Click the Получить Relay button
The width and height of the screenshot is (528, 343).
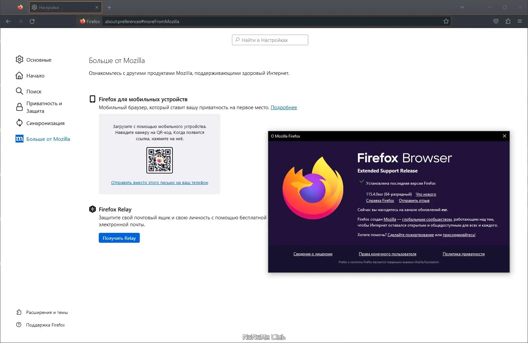(119, 238)
